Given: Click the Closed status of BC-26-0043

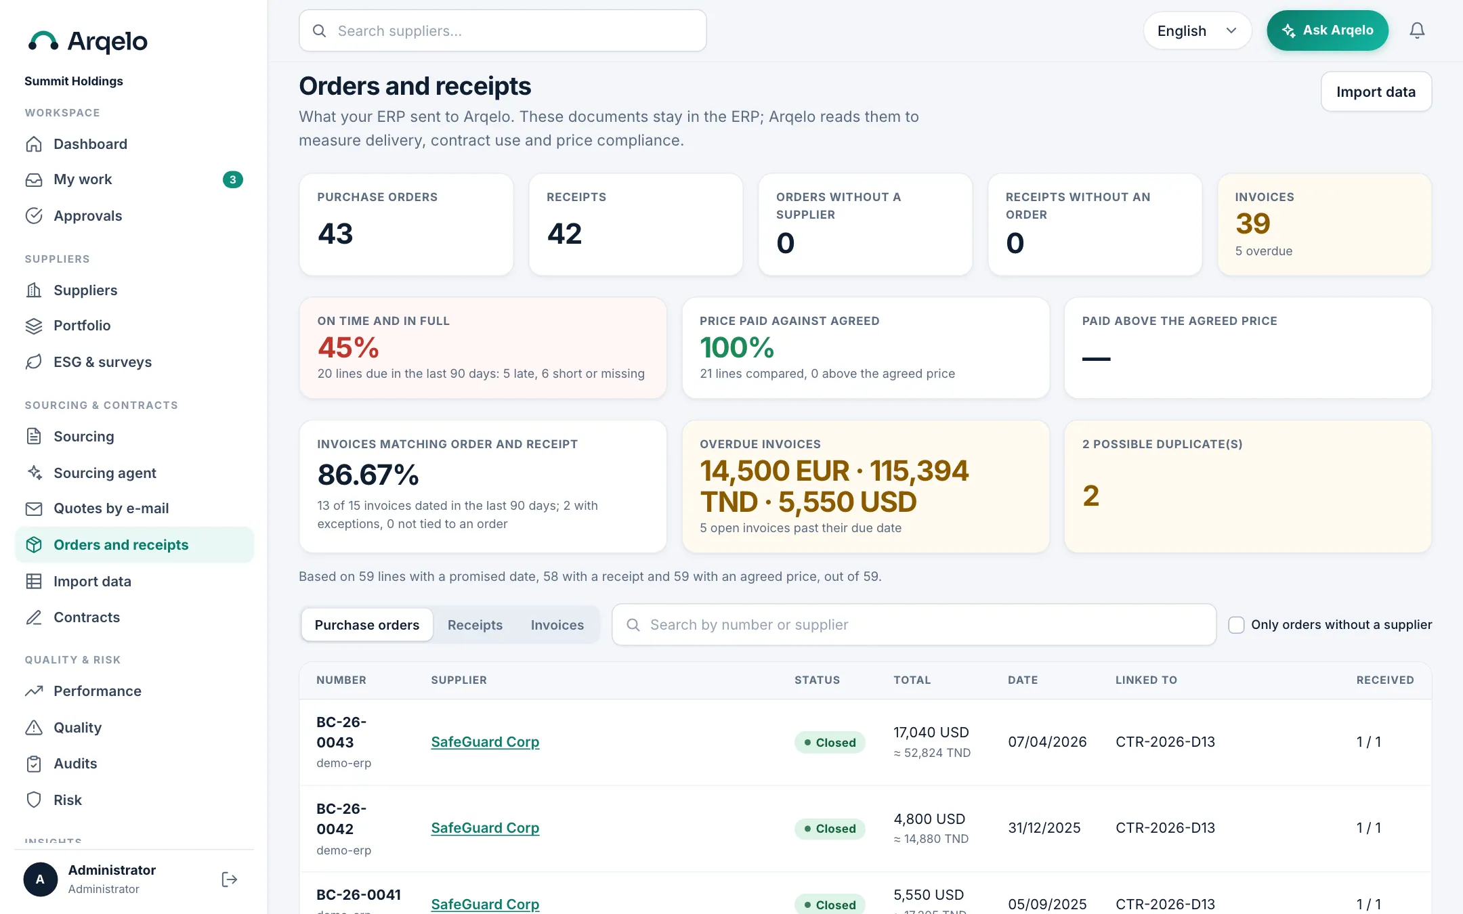Looking at the screenshot, I should 830,743.
